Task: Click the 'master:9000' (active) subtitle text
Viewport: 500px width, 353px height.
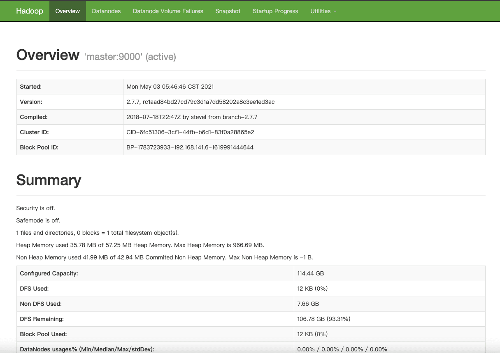Action: (x=130, y=57)
